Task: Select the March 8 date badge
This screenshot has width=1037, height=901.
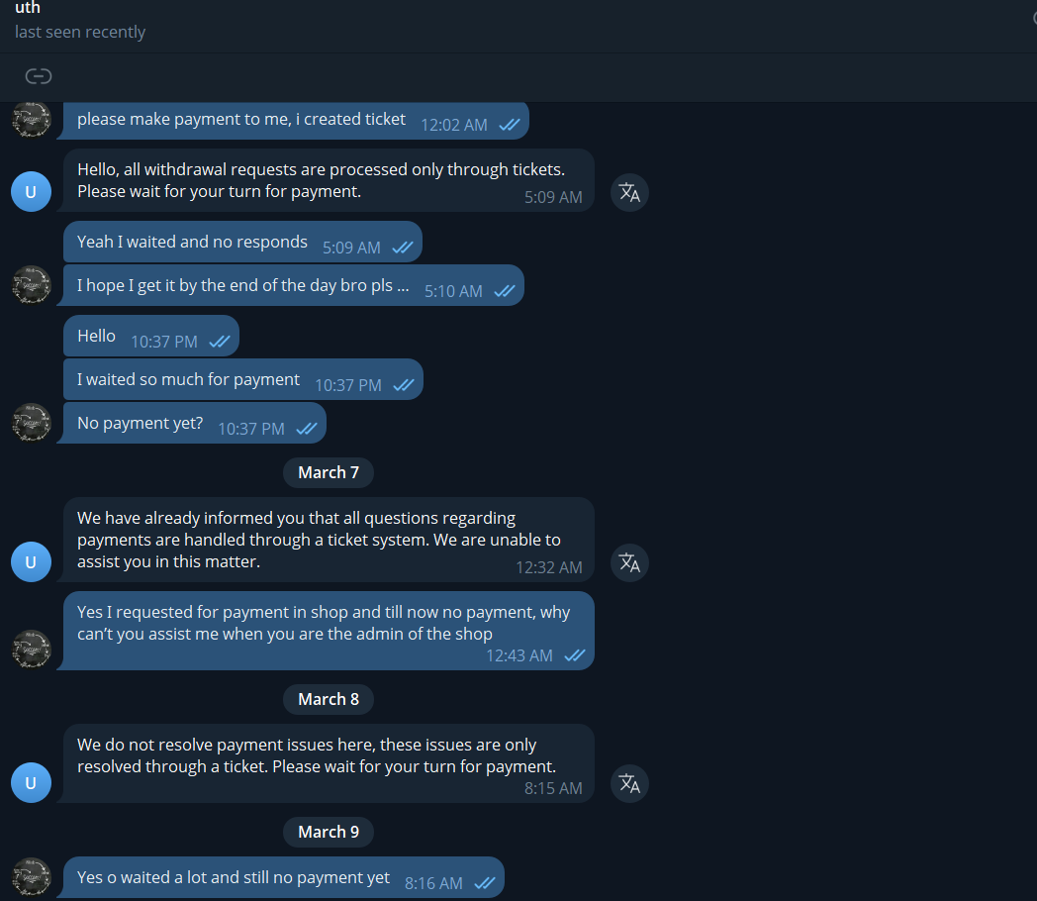Action: (x=329, y=699)
